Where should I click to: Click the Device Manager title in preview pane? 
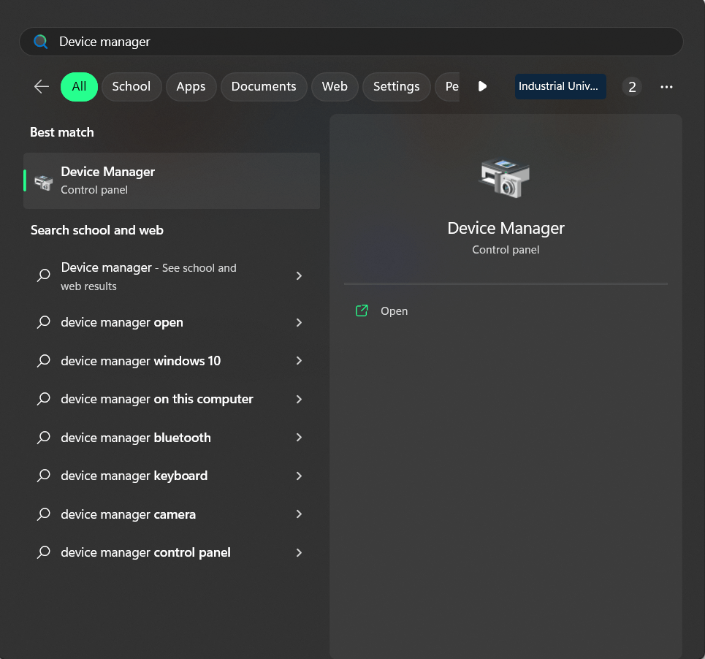[506, 229]
